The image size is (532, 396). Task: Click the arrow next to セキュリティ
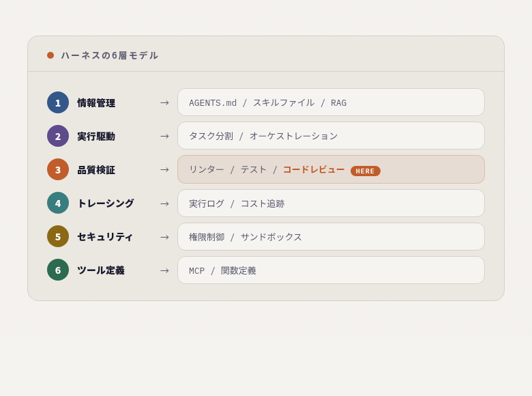point(164,237)
